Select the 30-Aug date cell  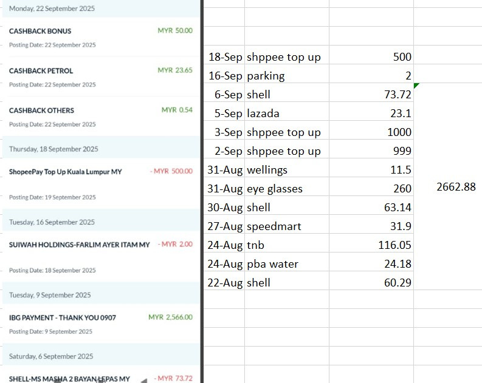pyautogui.click(x=224, y=205)
